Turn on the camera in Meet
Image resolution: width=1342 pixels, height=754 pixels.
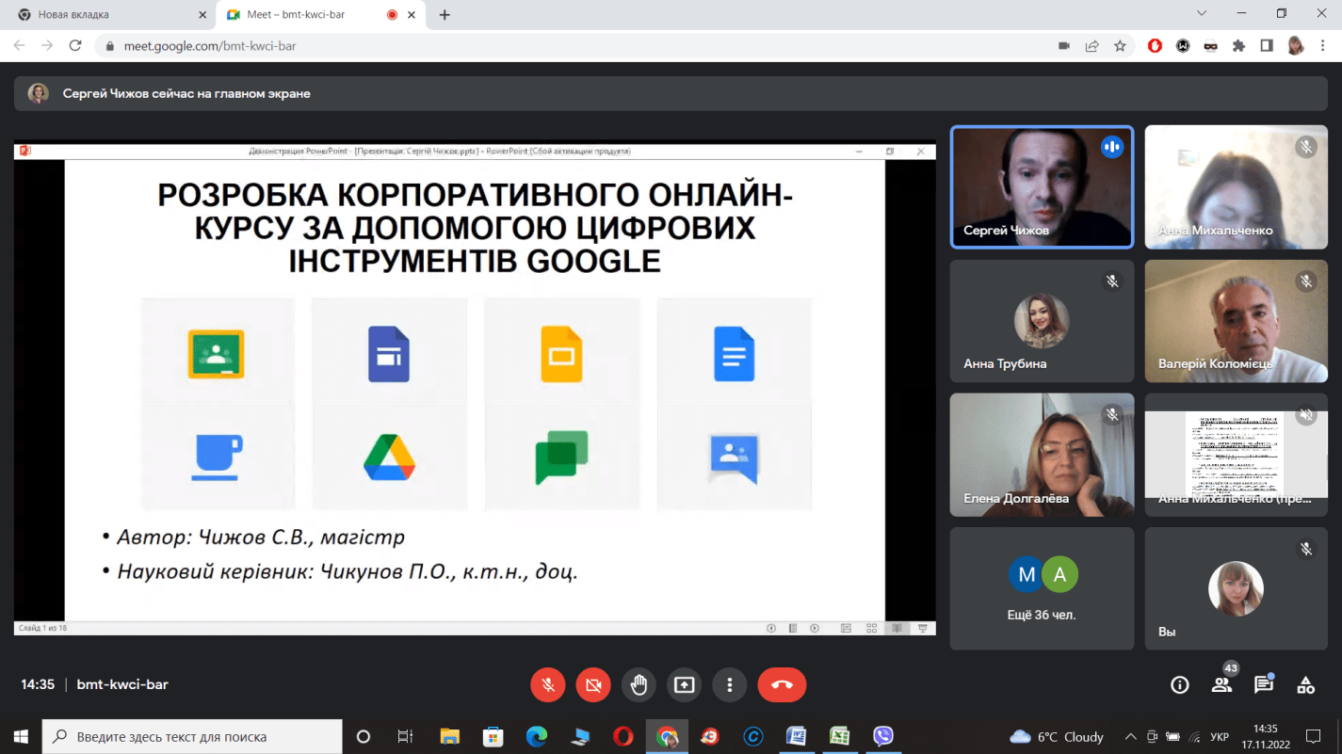point(593,685)
